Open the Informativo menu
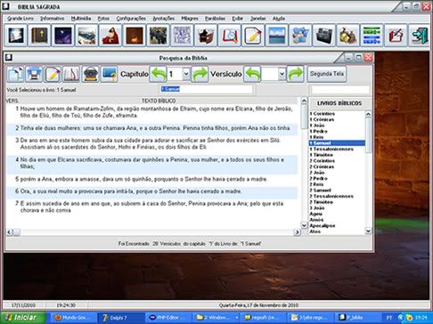The width and height of the screenshot is (433, 324). (x=53, y=19)
